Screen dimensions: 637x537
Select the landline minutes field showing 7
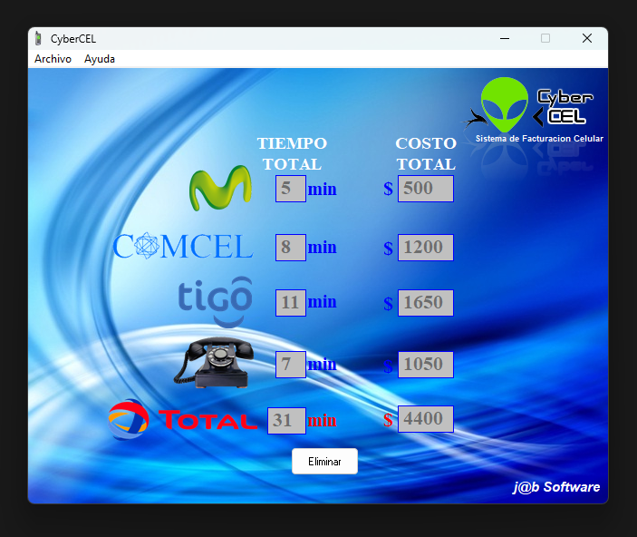(x=290, y=365)
